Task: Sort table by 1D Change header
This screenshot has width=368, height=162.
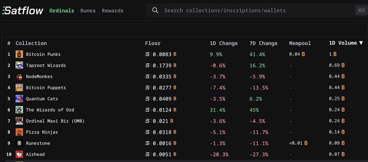Action: coord(224,43)
